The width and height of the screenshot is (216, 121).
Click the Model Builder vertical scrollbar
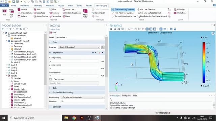pos(45,59)
